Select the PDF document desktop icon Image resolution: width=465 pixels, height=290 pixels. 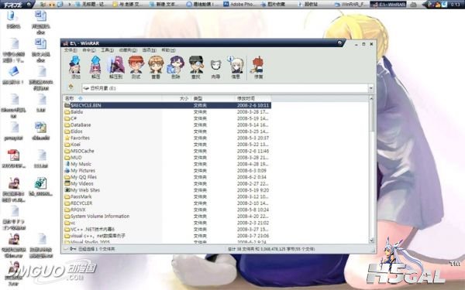[x=14, y=155]
